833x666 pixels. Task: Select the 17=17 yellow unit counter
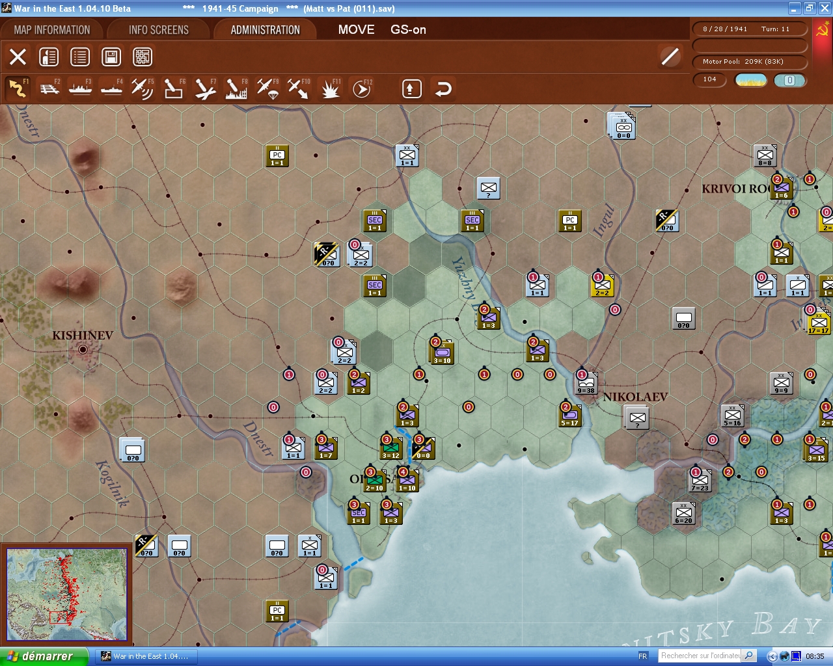[818, 322]
